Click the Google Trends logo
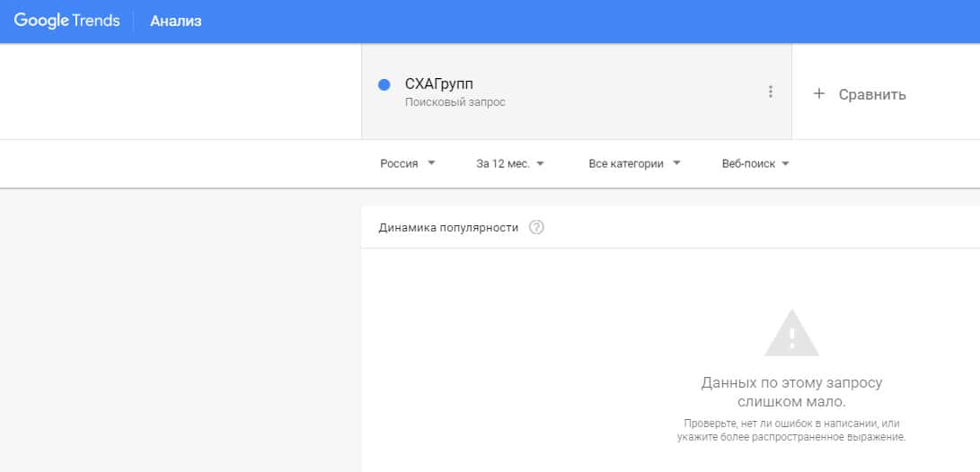980x472 pixels. 67,21
